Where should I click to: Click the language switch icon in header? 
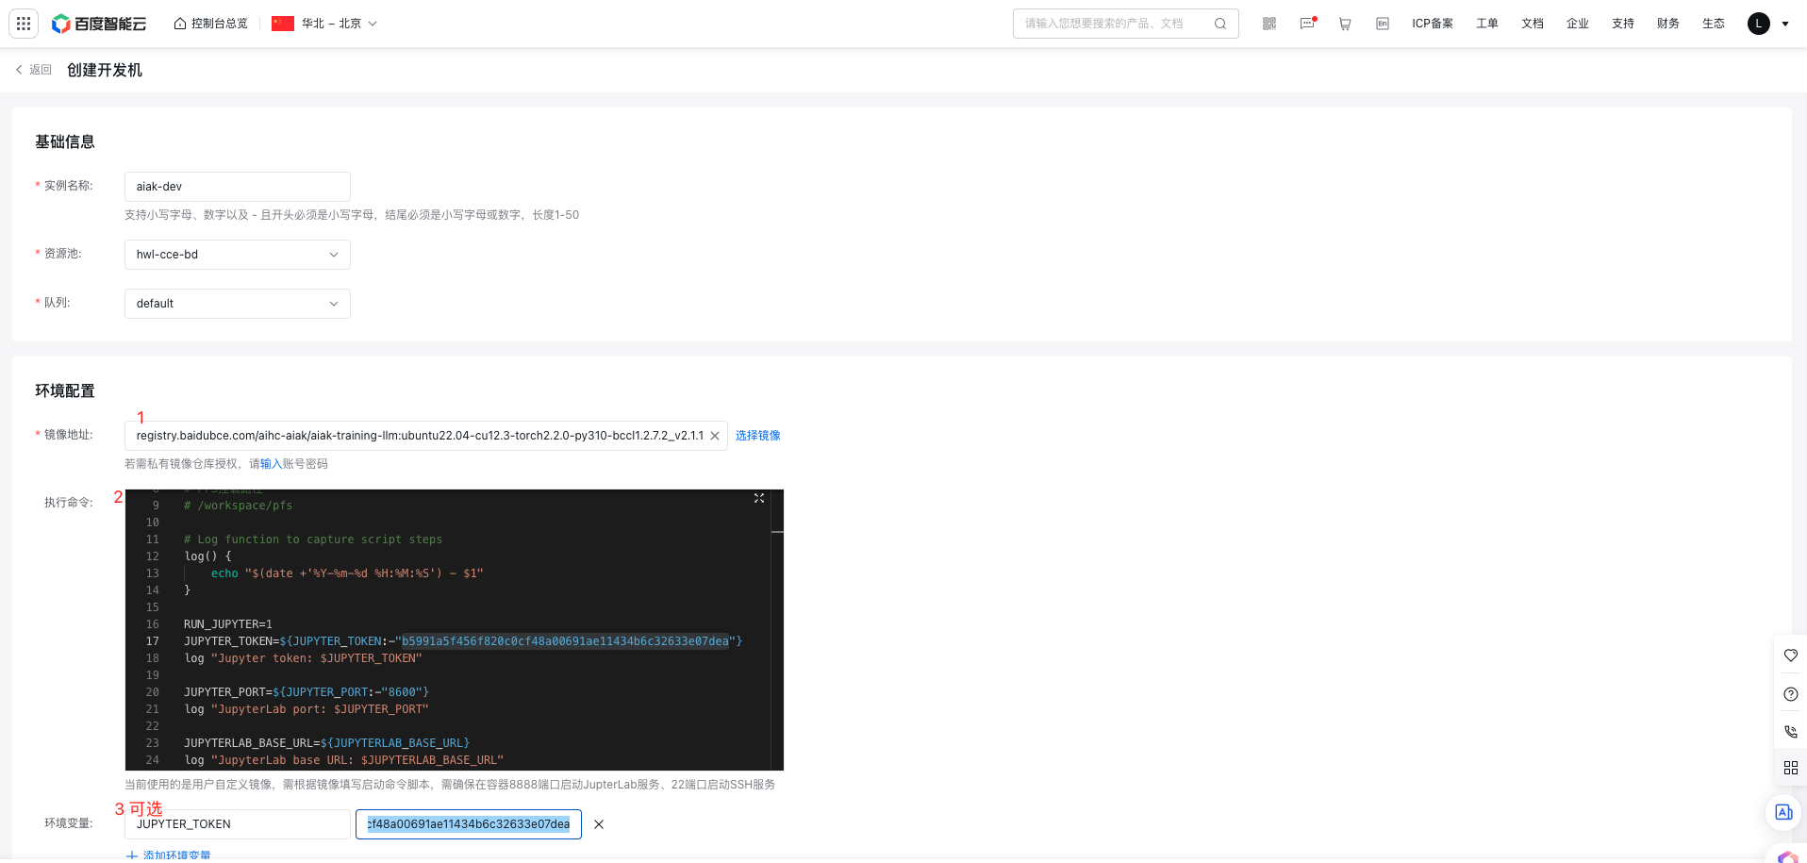pyautogui.click(x=1383, y=24)
